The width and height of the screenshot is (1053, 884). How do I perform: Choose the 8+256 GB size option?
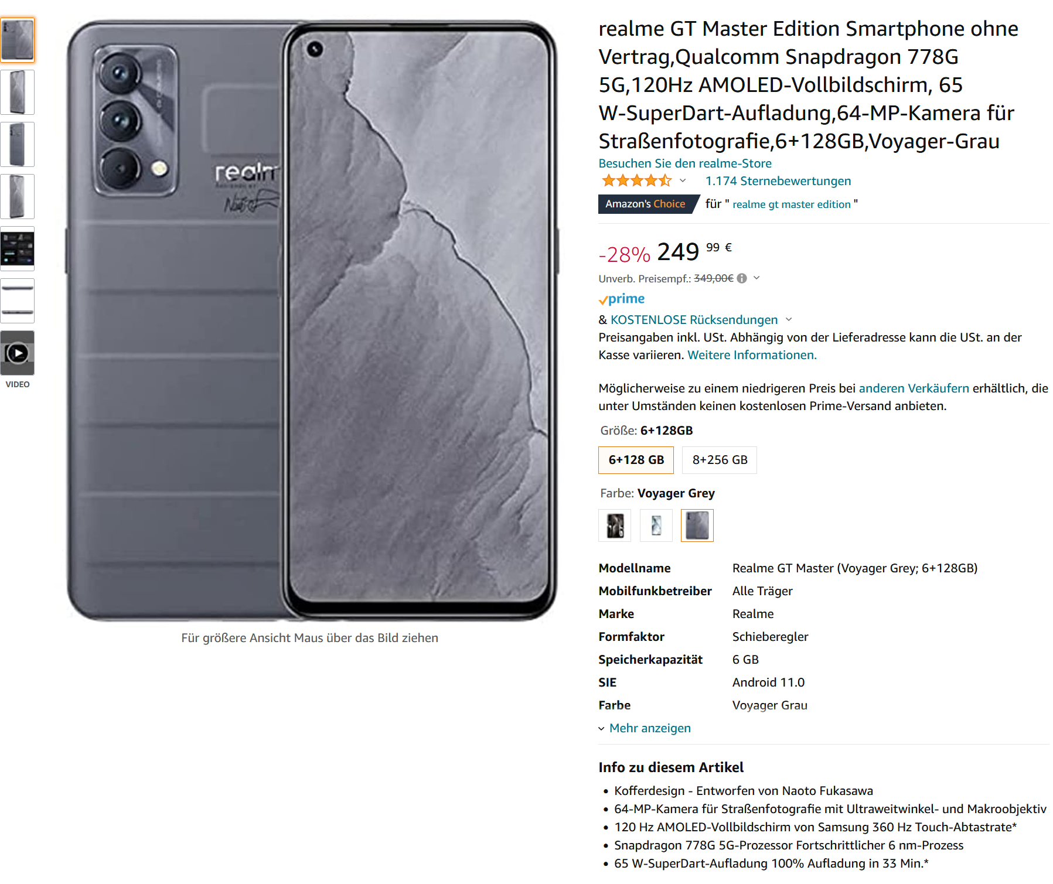[720, 460]
